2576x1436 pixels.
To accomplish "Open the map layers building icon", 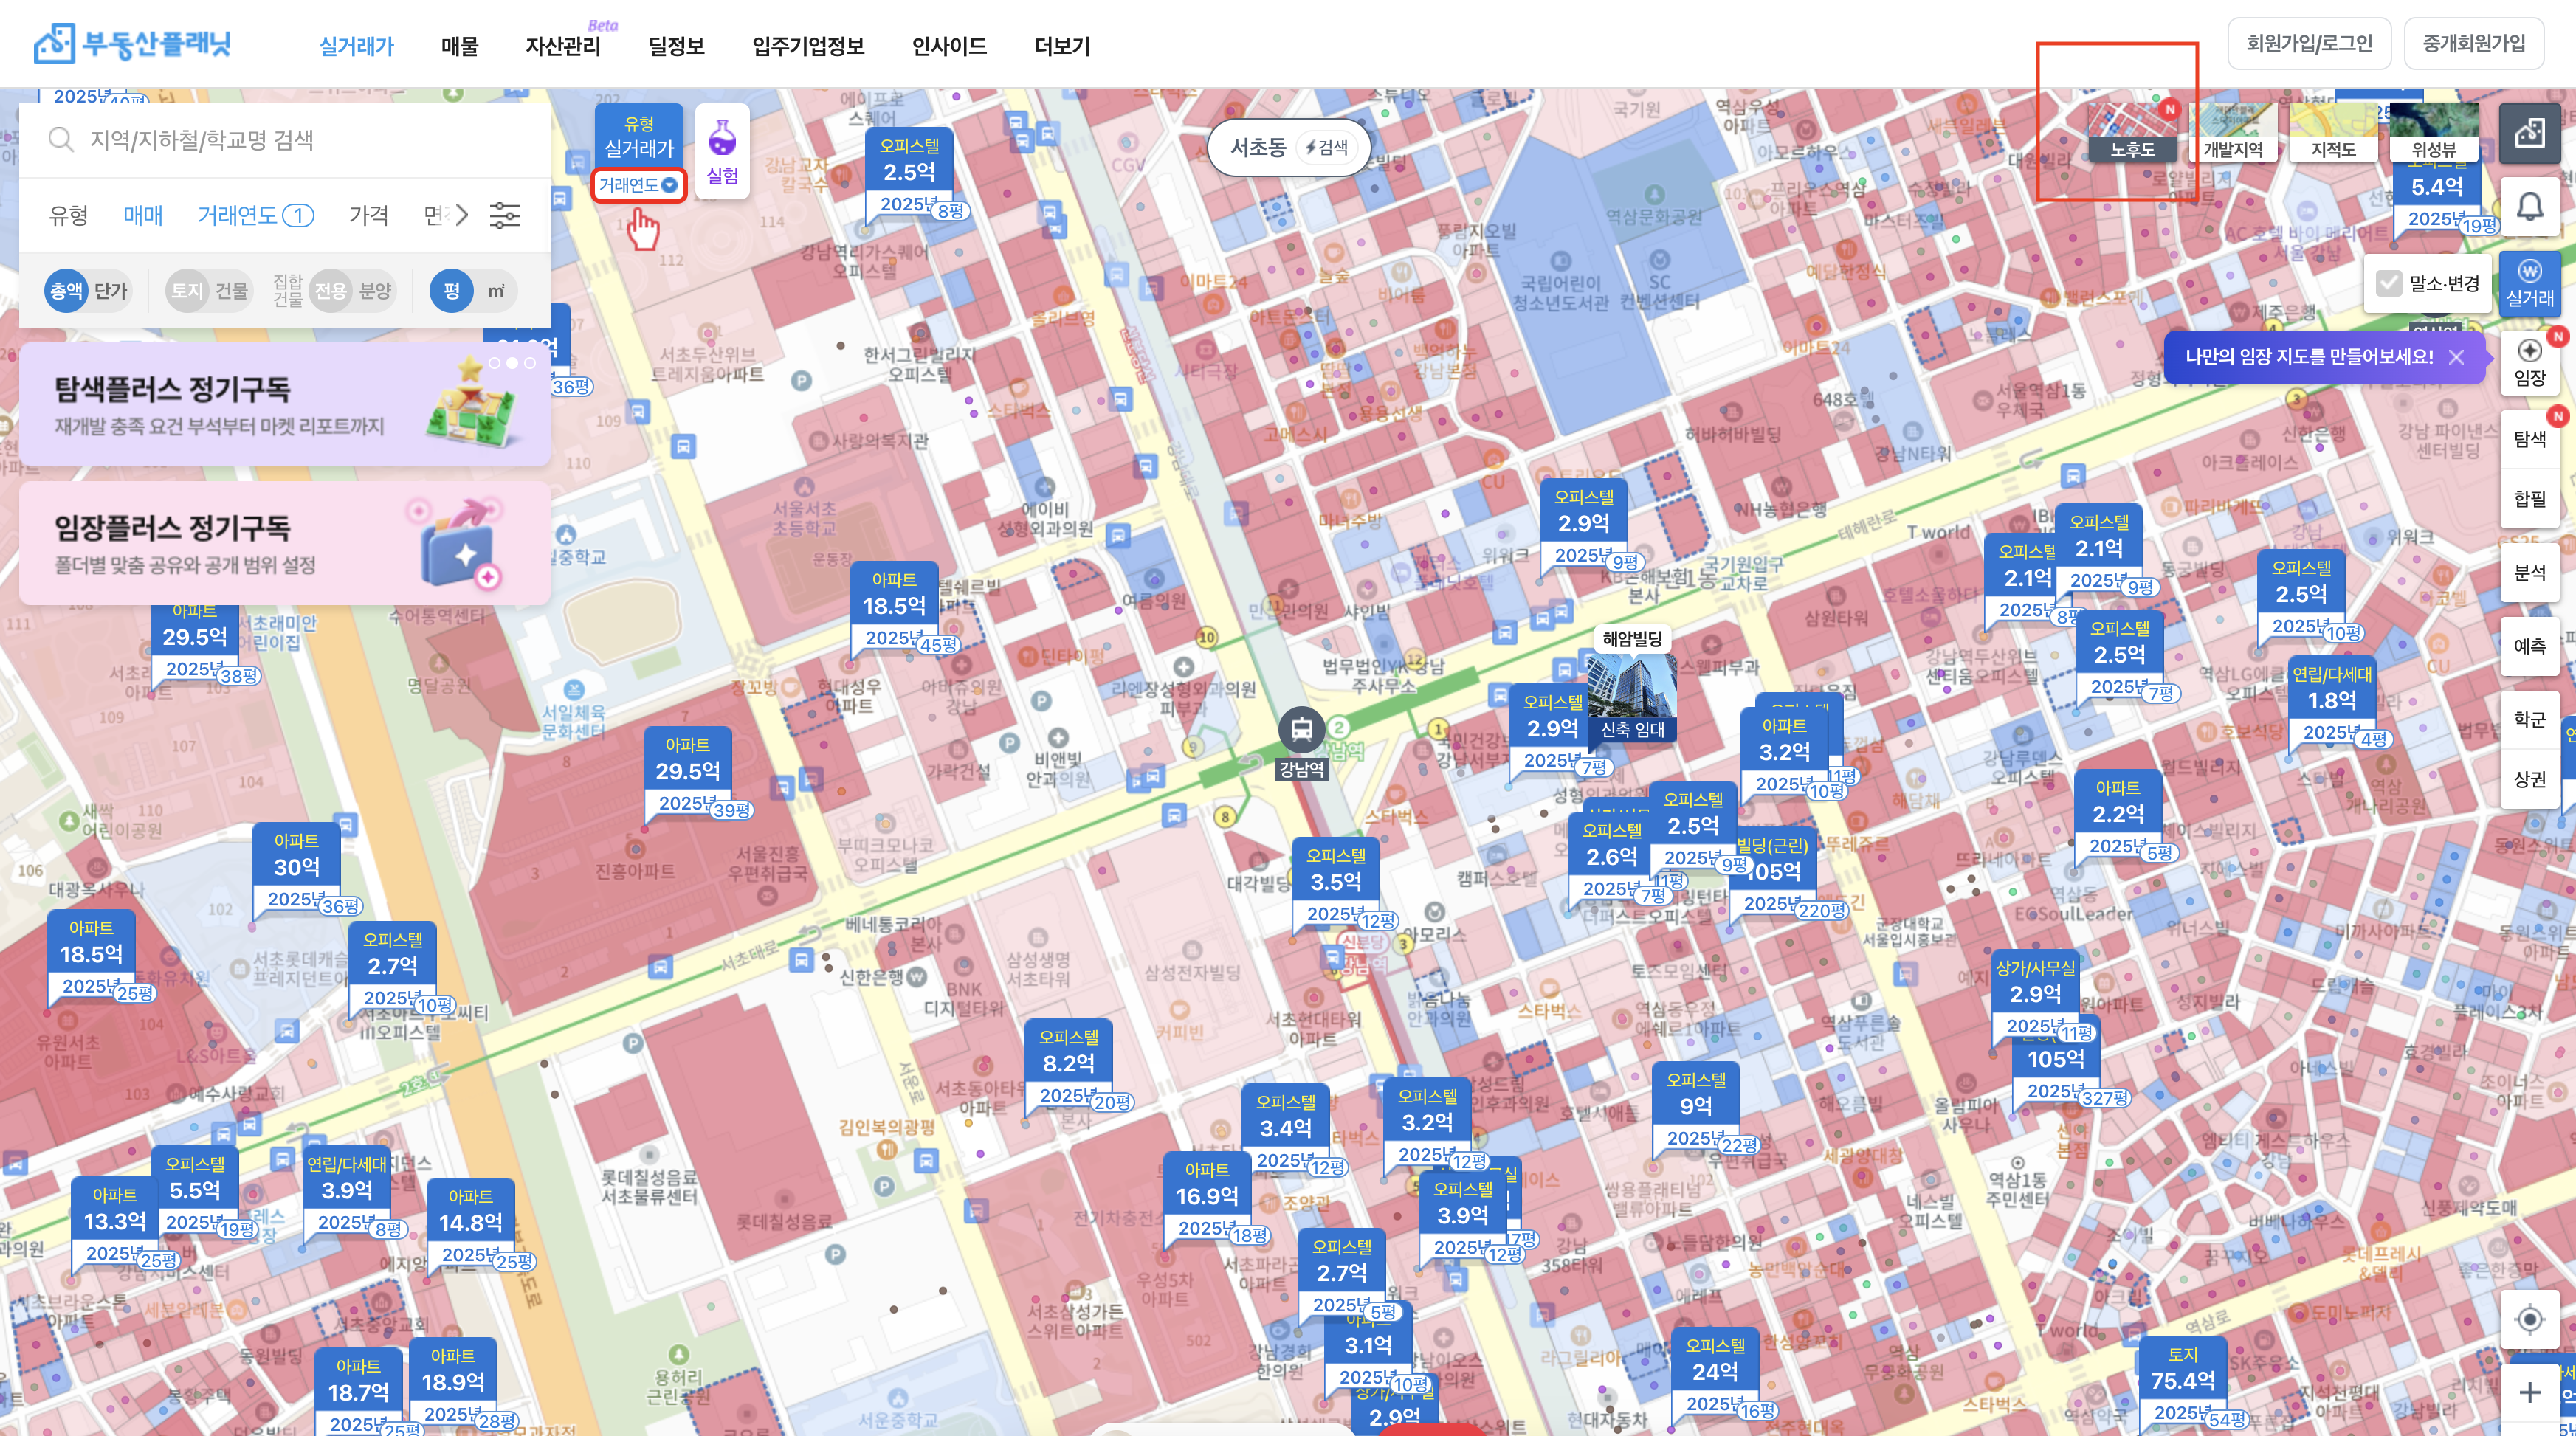I will click(2529, 132).
